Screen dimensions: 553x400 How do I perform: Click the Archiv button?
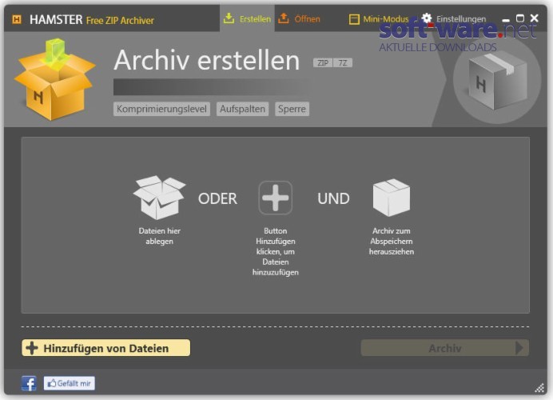pos(445,348)
